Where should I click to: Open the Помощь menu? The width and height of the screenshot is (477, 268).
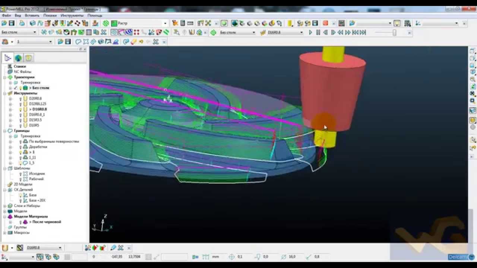coord(95,16)
